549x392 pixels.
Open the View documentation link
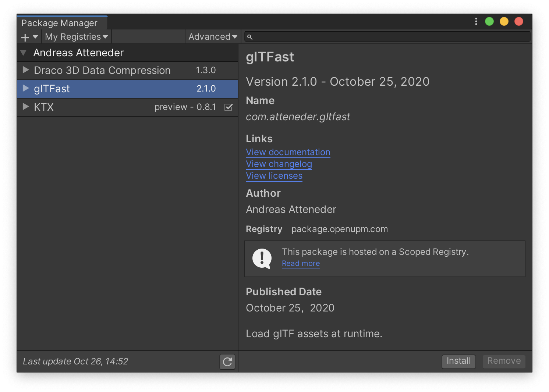pos(288,152)
